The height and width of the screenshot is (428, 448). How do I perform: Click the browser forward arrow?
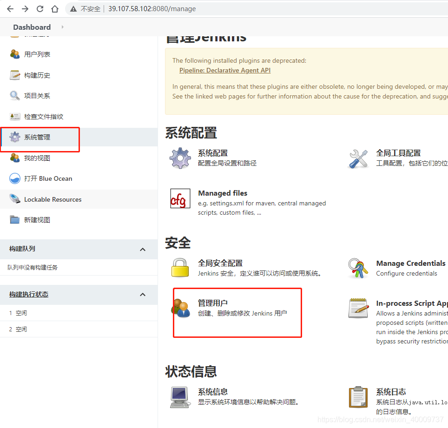coord(25,9)
